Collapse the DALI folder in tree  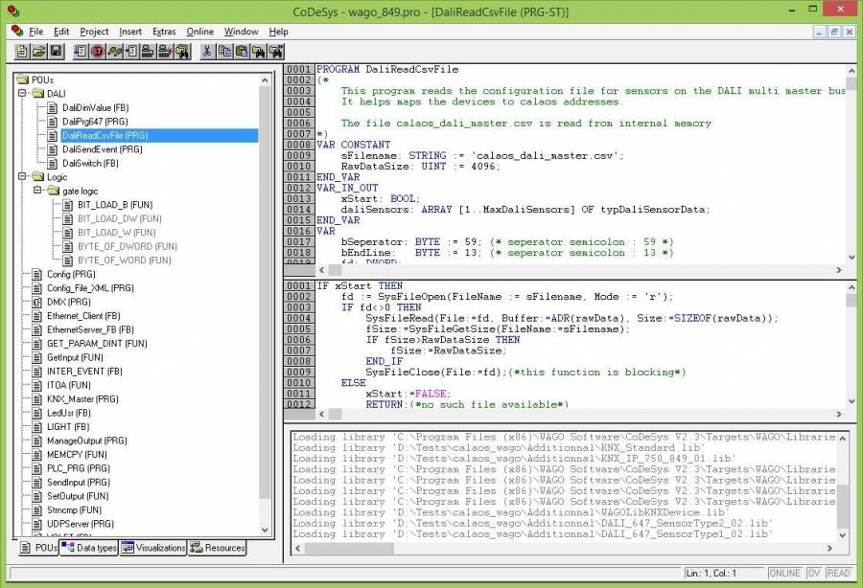pyautogui.click(x=23, y=93)
